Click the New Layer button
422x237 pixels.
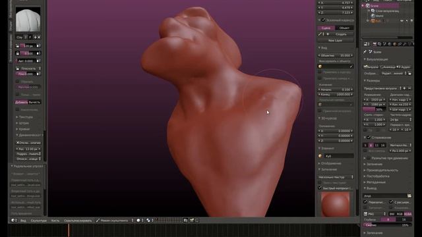click(x=336, y=40)
